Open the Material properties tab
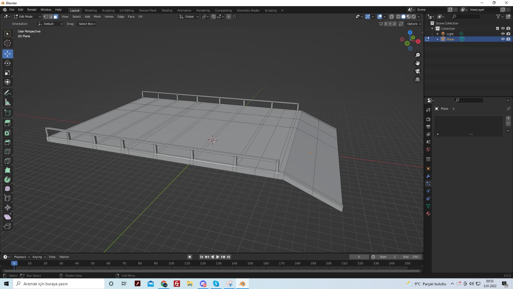The image size is (513, 289). tap(428, 214)
